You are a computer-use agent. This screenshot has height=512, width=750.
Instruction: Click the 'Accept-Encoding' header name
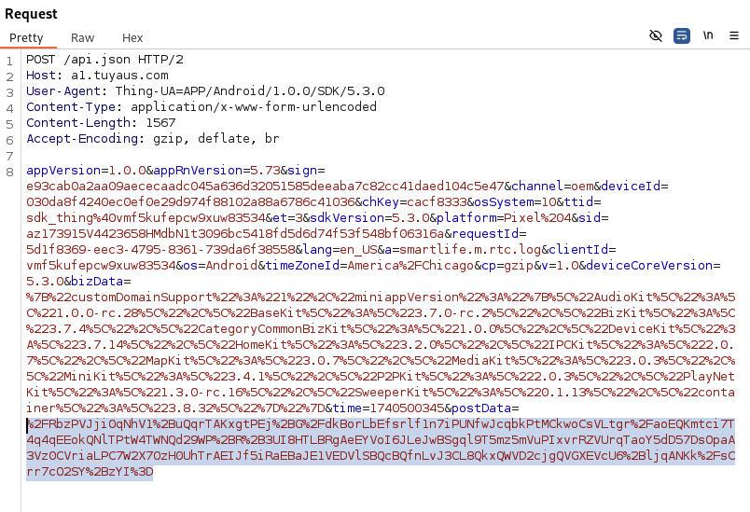[82, 138]
